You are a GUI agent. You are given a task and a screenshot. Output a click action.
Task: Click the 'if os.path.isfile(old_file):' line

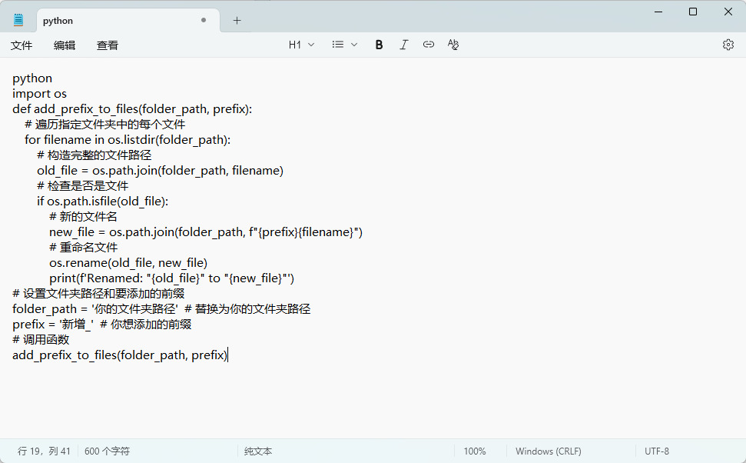[x=102, y=202]
